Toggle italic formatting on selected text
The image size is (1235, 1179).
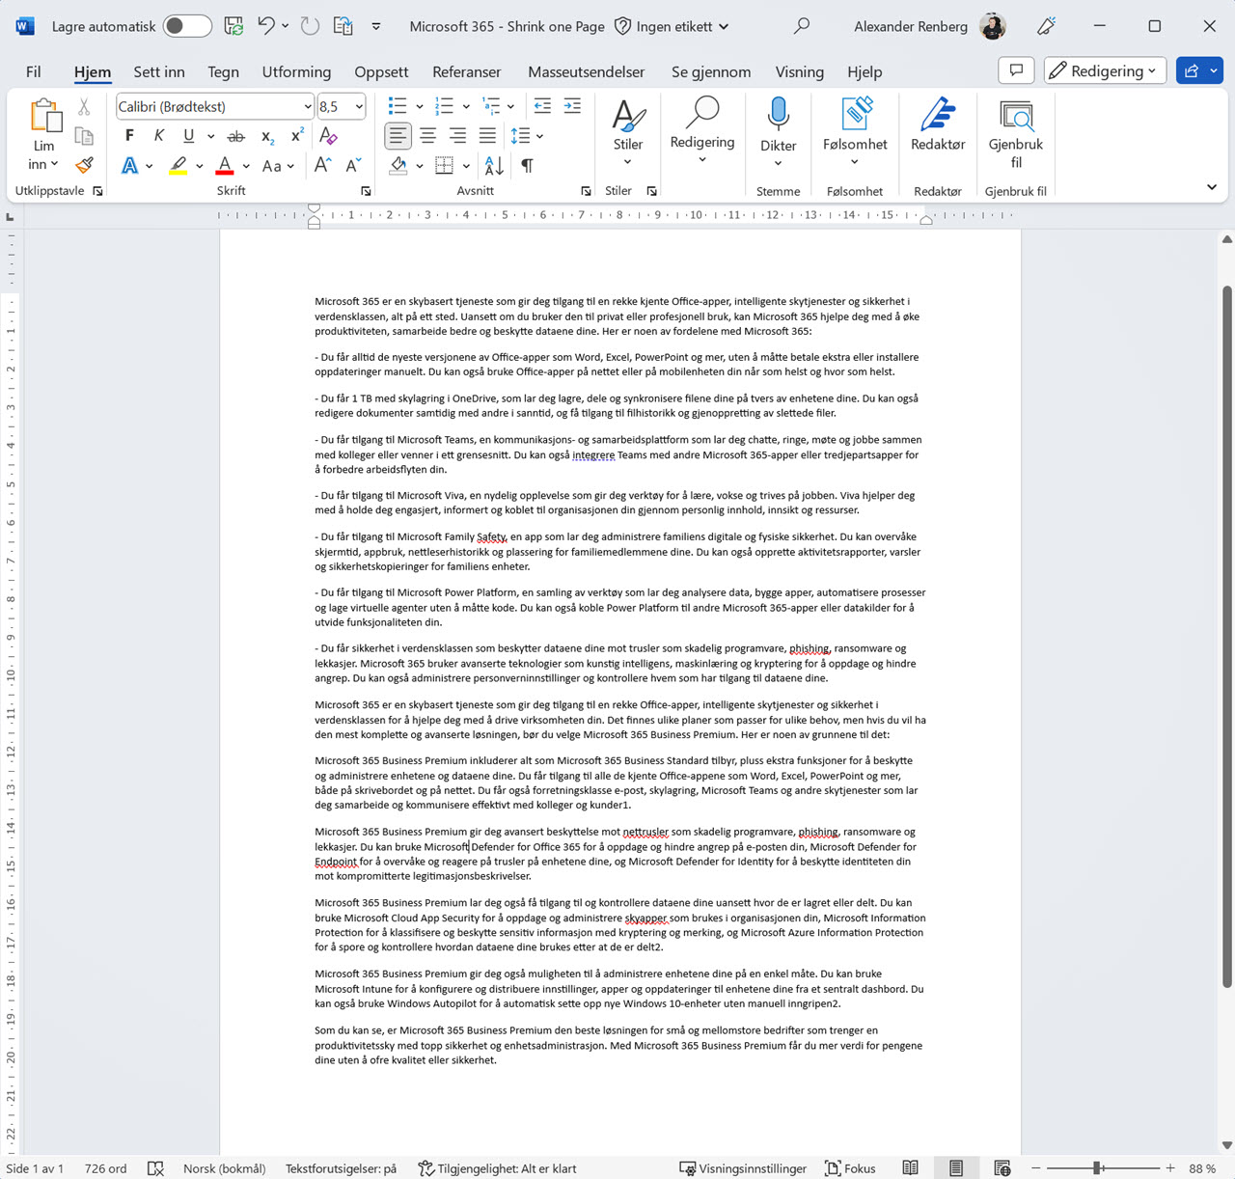point(158,135)
